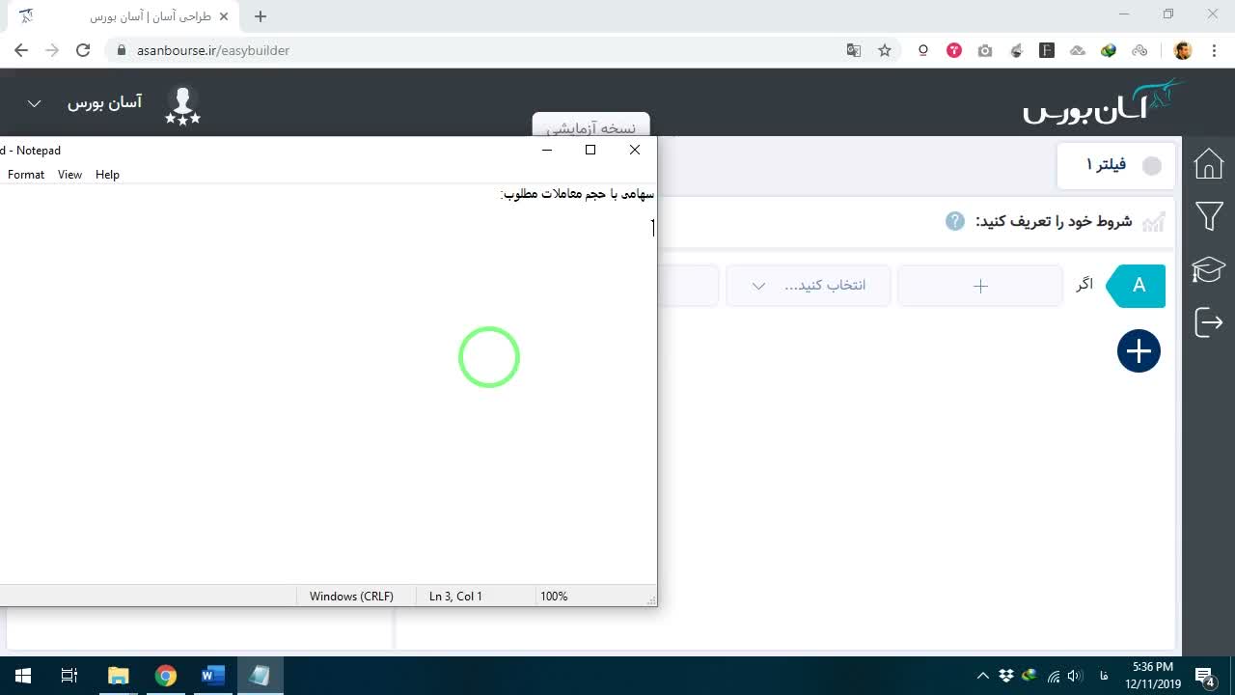Screen dimensions: 1235x695
Task: Open the graduation cap tutorial icon
Action: click(1208, 269)
